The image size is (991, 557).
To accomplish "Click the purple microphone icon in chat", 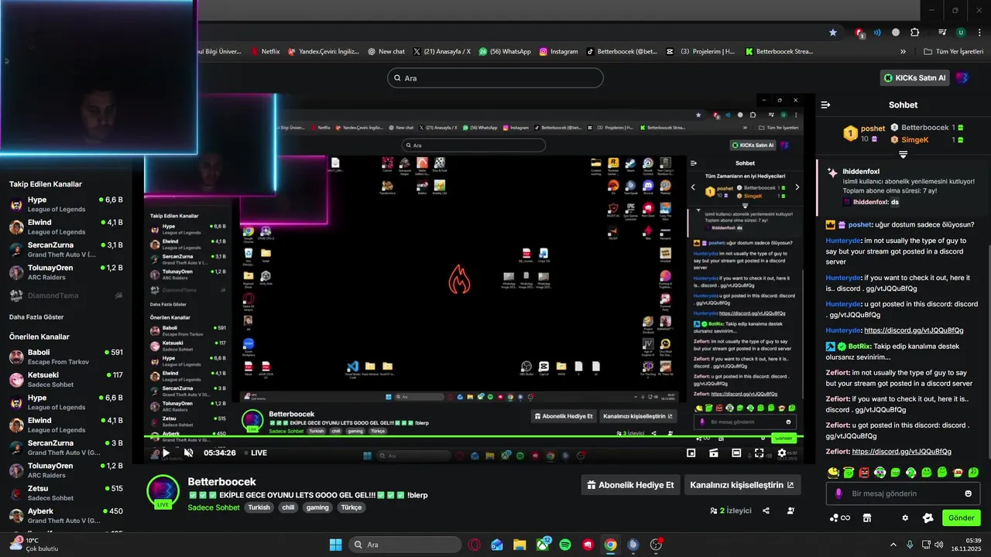I will coord(838,494).
